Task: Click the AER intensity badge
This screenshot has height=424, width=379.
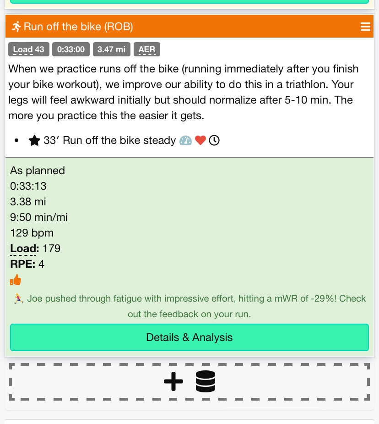Action: [147, 50]
